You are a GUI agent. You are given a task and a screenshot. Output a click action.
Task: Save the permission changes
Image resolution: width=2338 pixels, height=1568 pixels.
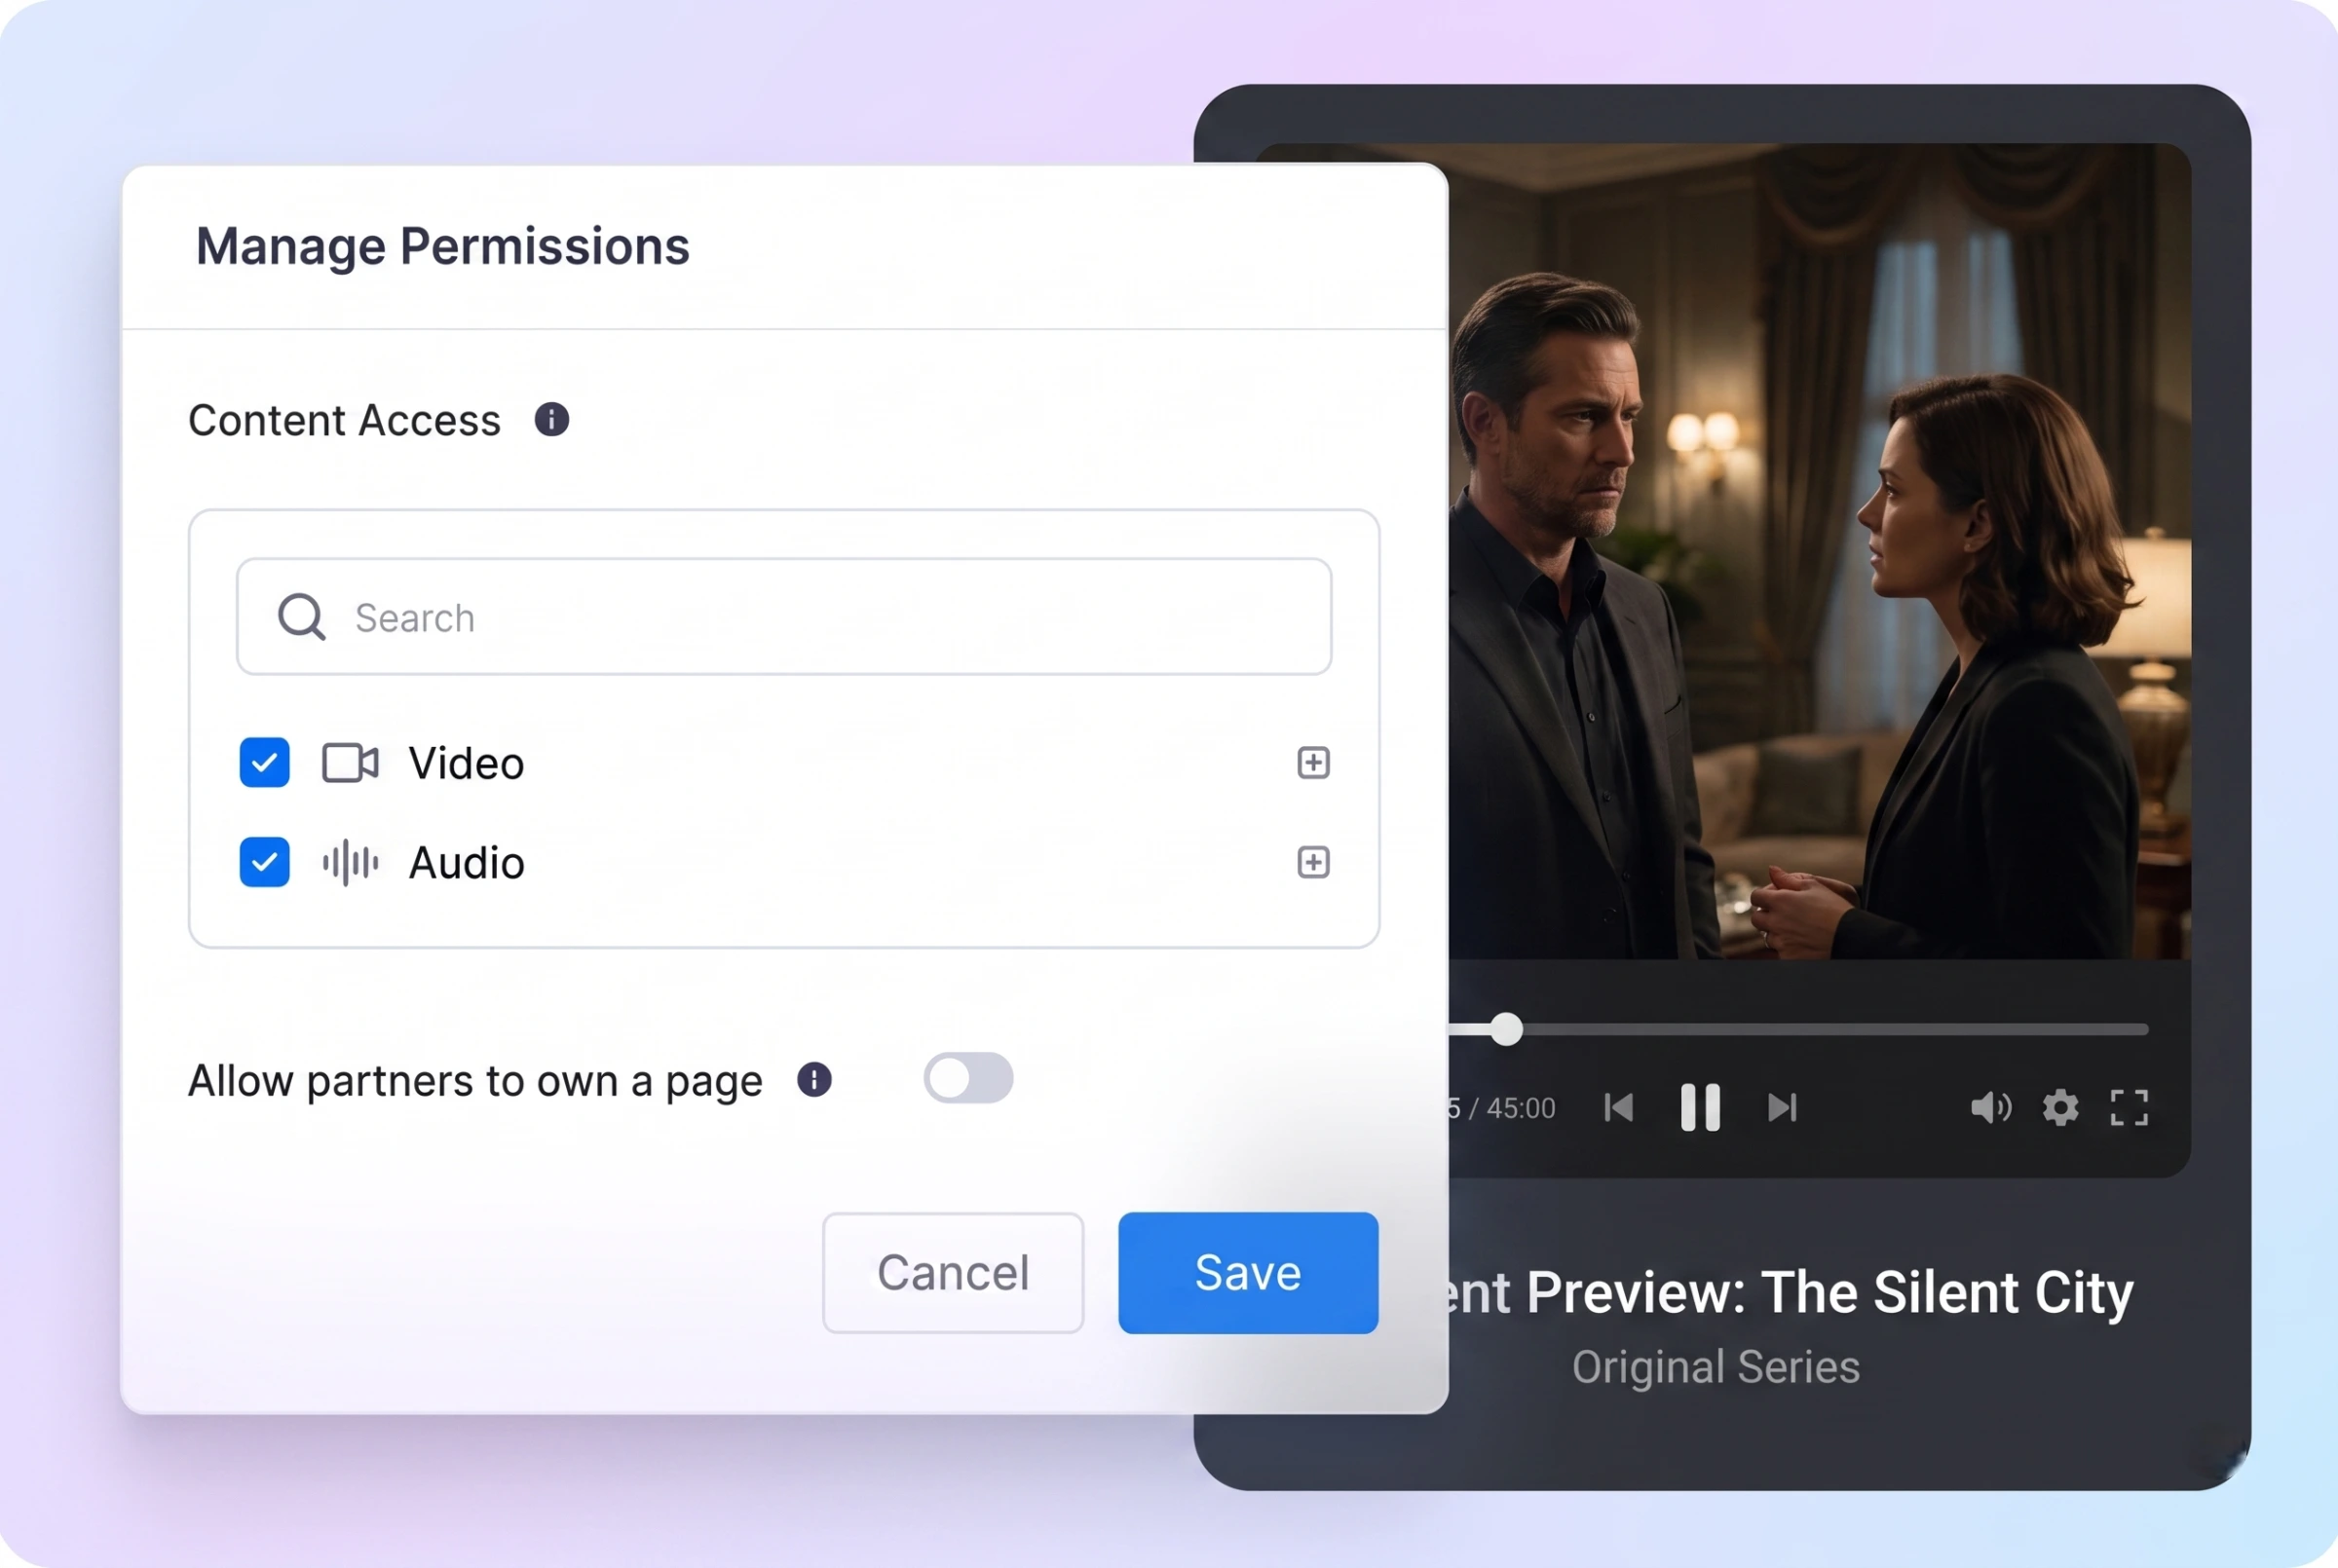coord(1248,1273)
